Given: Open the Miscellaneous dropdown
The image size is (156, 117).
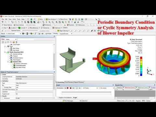Looking at the screenshot, I should (x=34, y=28).
